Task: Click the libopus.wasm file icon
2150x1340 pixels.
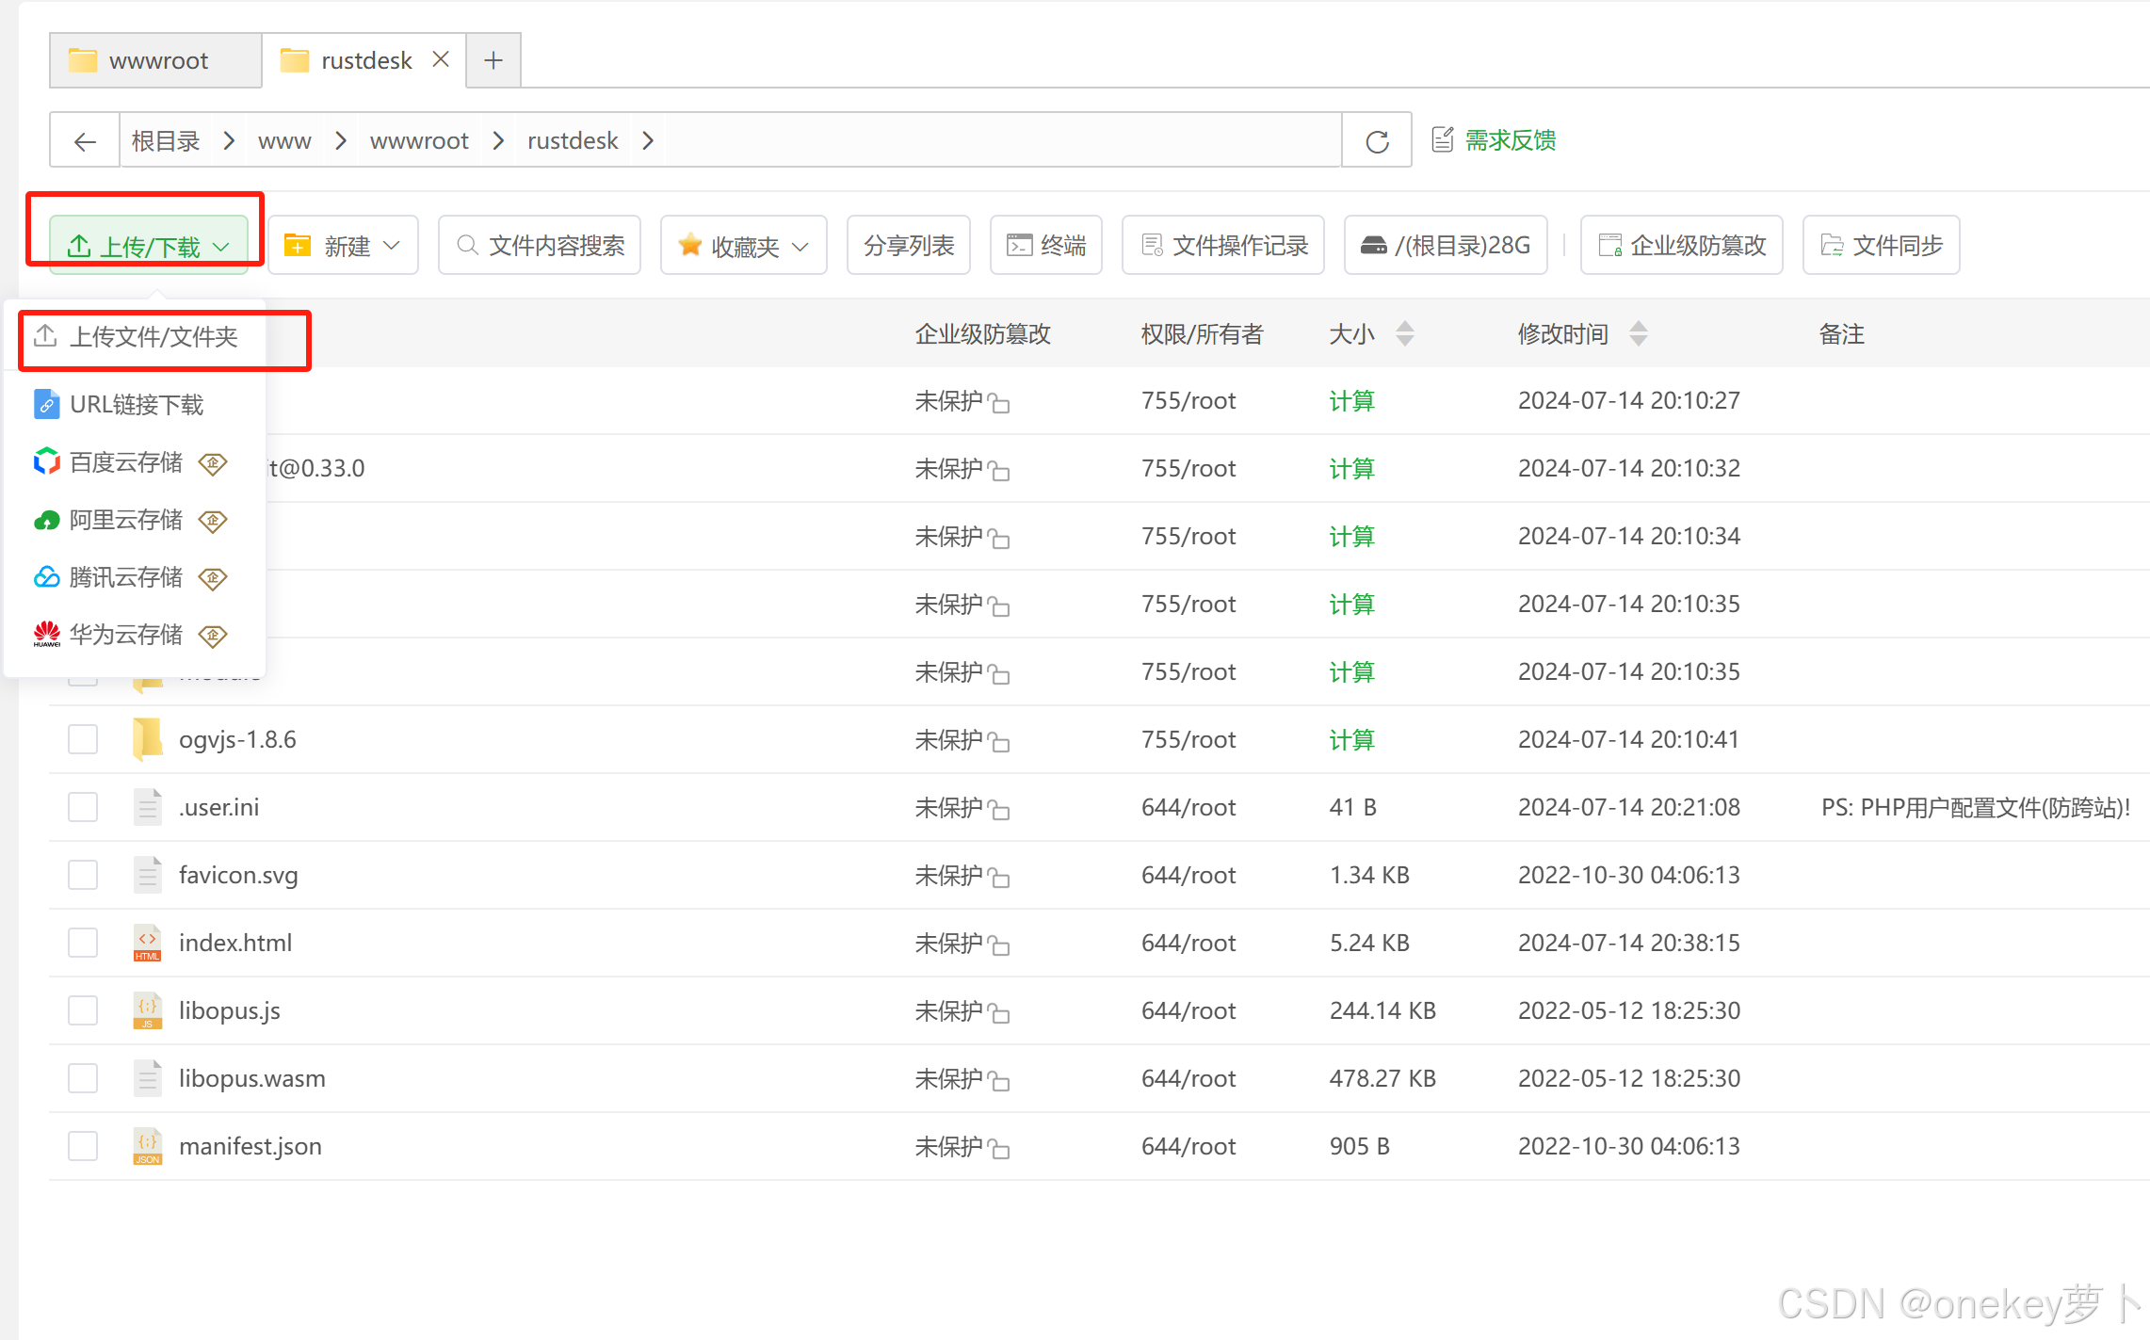Action: pos(148,1078)
